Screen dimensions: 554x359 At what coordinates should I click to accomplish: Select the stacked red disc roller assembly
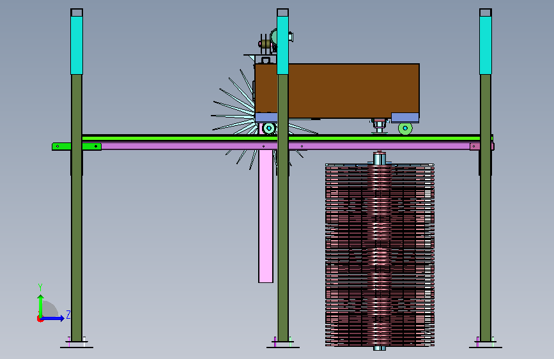[380, 254]
